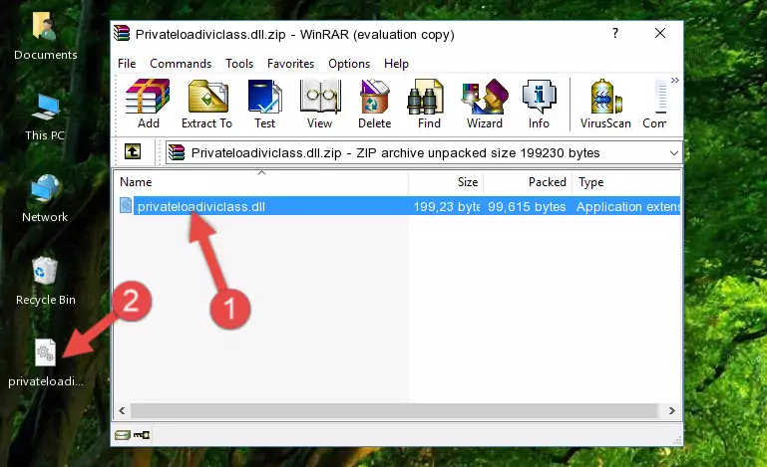Open the Commands menu
The image size is (767, 467).
pos(181,64)
